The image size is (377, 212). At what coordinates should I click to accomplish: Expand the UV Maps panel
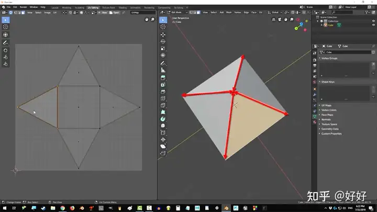[x=327, y=105]
